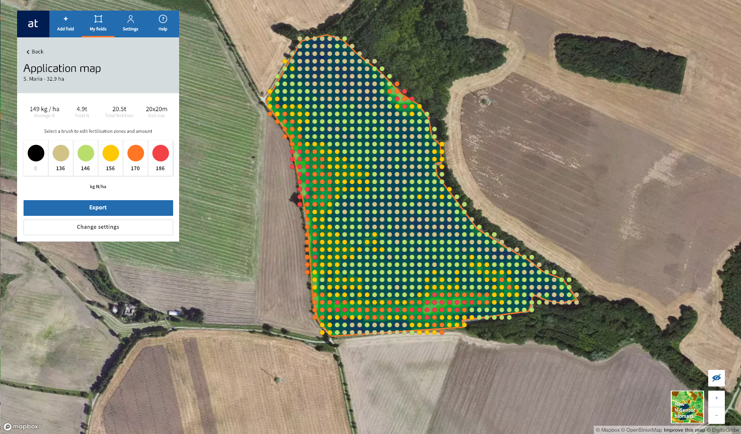The width and height of the screenshot is (741, 434).
Task: Open the Improve this map link
Action: (x=684, y=430)
